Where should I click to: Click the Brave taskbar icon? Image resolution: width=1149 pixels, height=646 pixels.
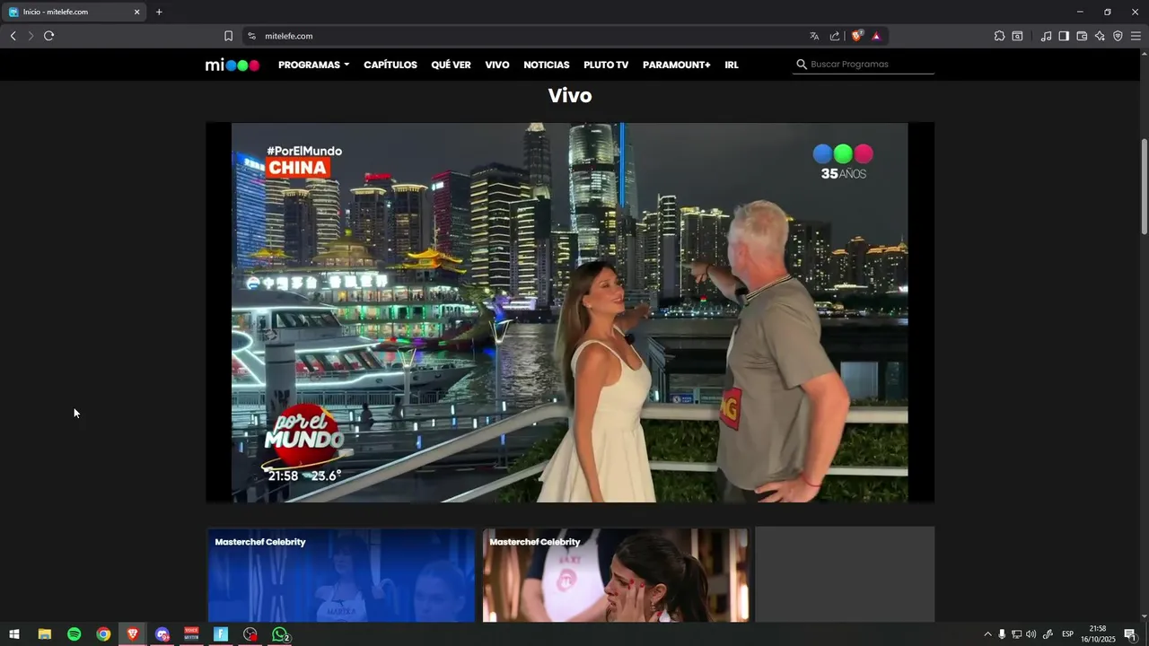coord(133,634)
